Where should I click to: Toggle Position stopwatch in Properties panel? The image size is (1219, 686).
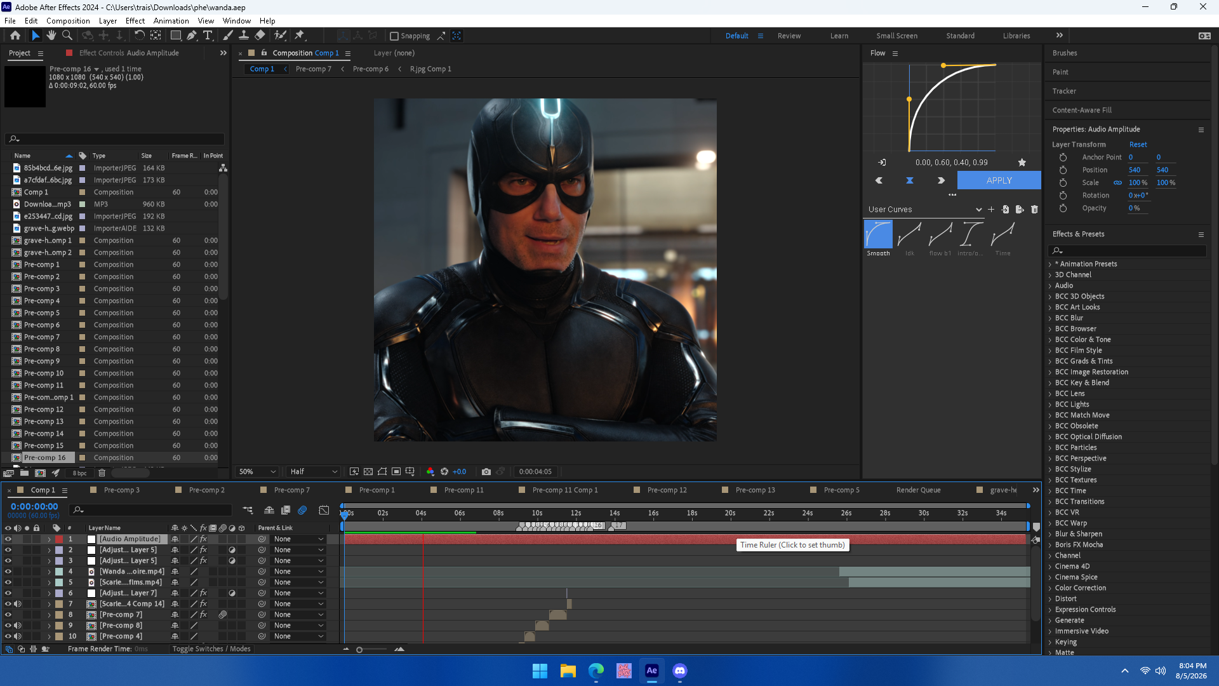point(1063,170)
